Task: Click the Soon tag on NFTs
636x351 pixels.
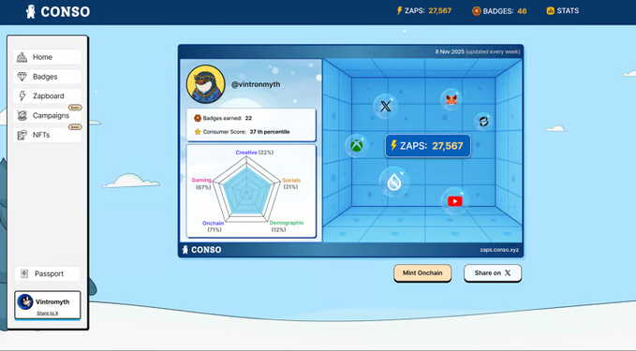Action: pos(75,127)
